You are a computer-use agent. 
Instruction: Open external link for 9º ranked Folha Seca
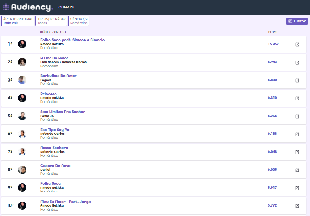[297, 188]
